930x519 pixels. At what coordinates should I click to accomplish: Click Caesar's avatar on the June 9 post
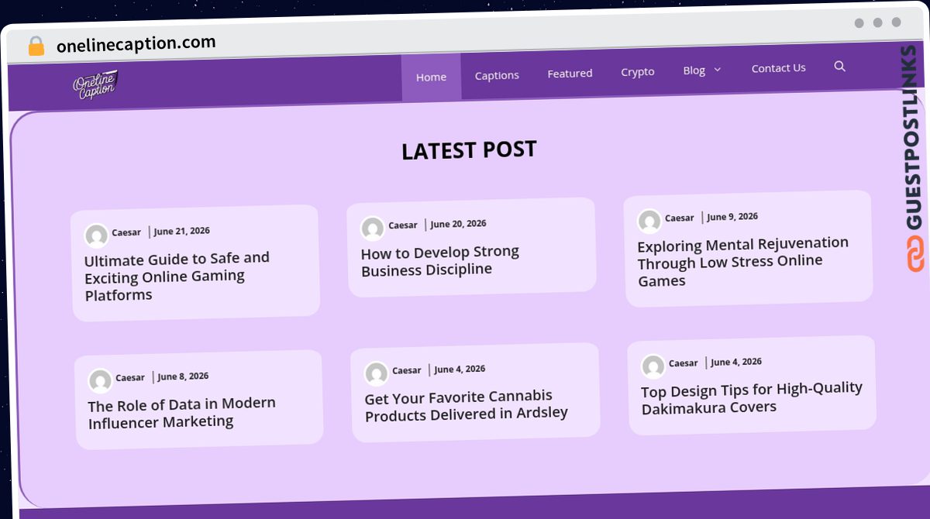649,221
